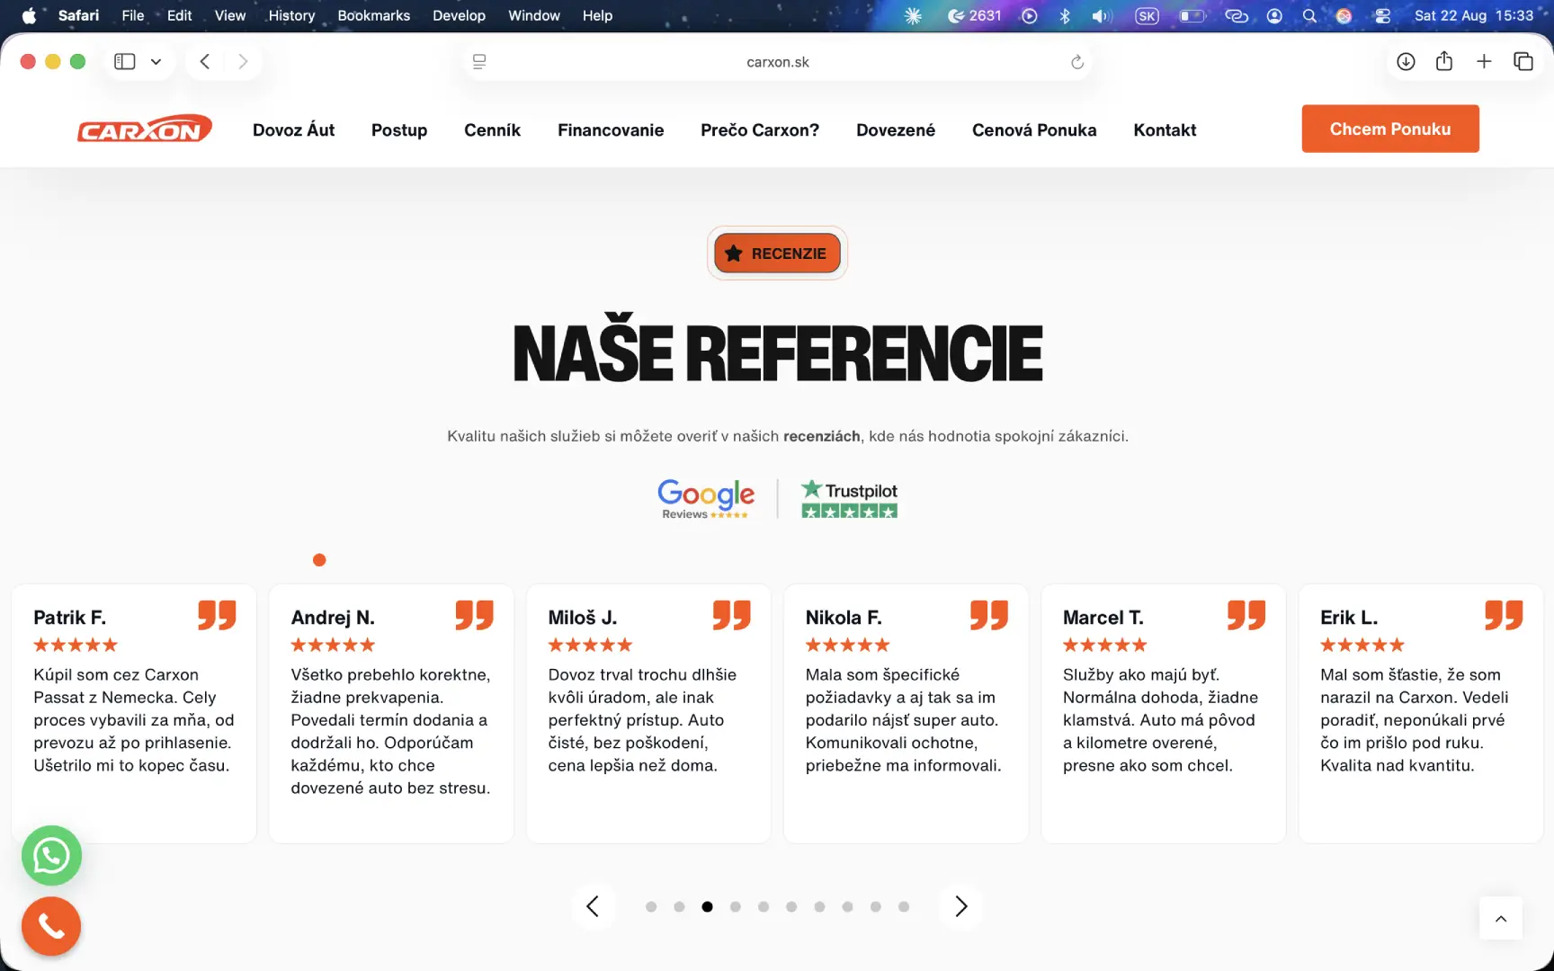
Task: Click the Chcem Ponuku button
Action: [1390, 129]
